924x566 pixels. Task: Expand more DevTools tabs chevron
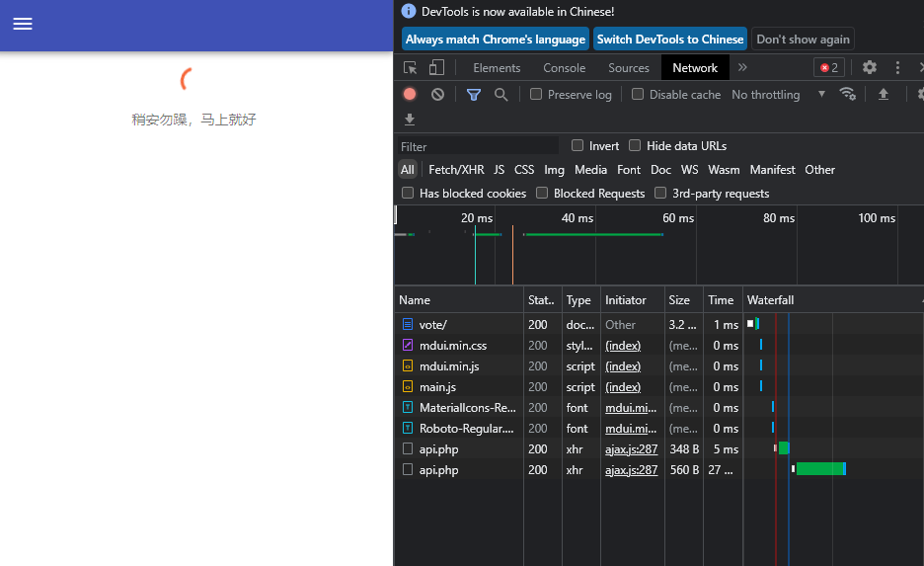click(x=742, y=68)
